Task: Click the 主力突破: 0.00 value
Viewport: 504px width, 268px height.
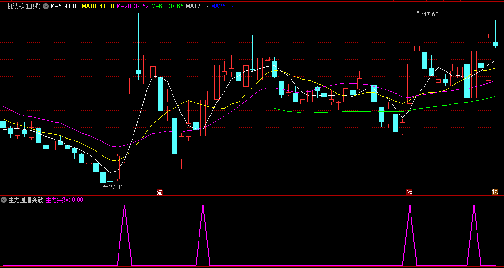Action: tap(64, 200)
